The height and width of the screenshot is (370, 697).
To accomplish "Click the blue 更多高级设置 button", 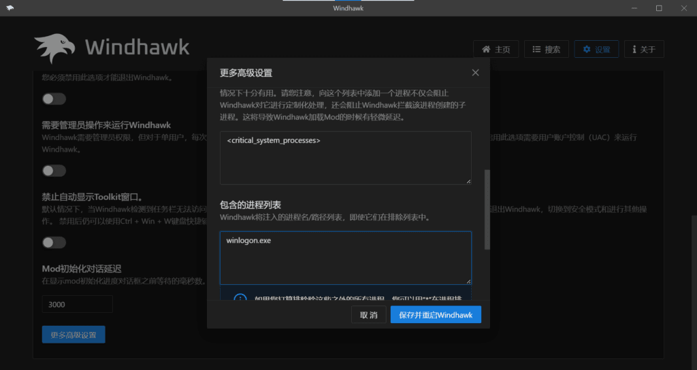I will point(74,335).
